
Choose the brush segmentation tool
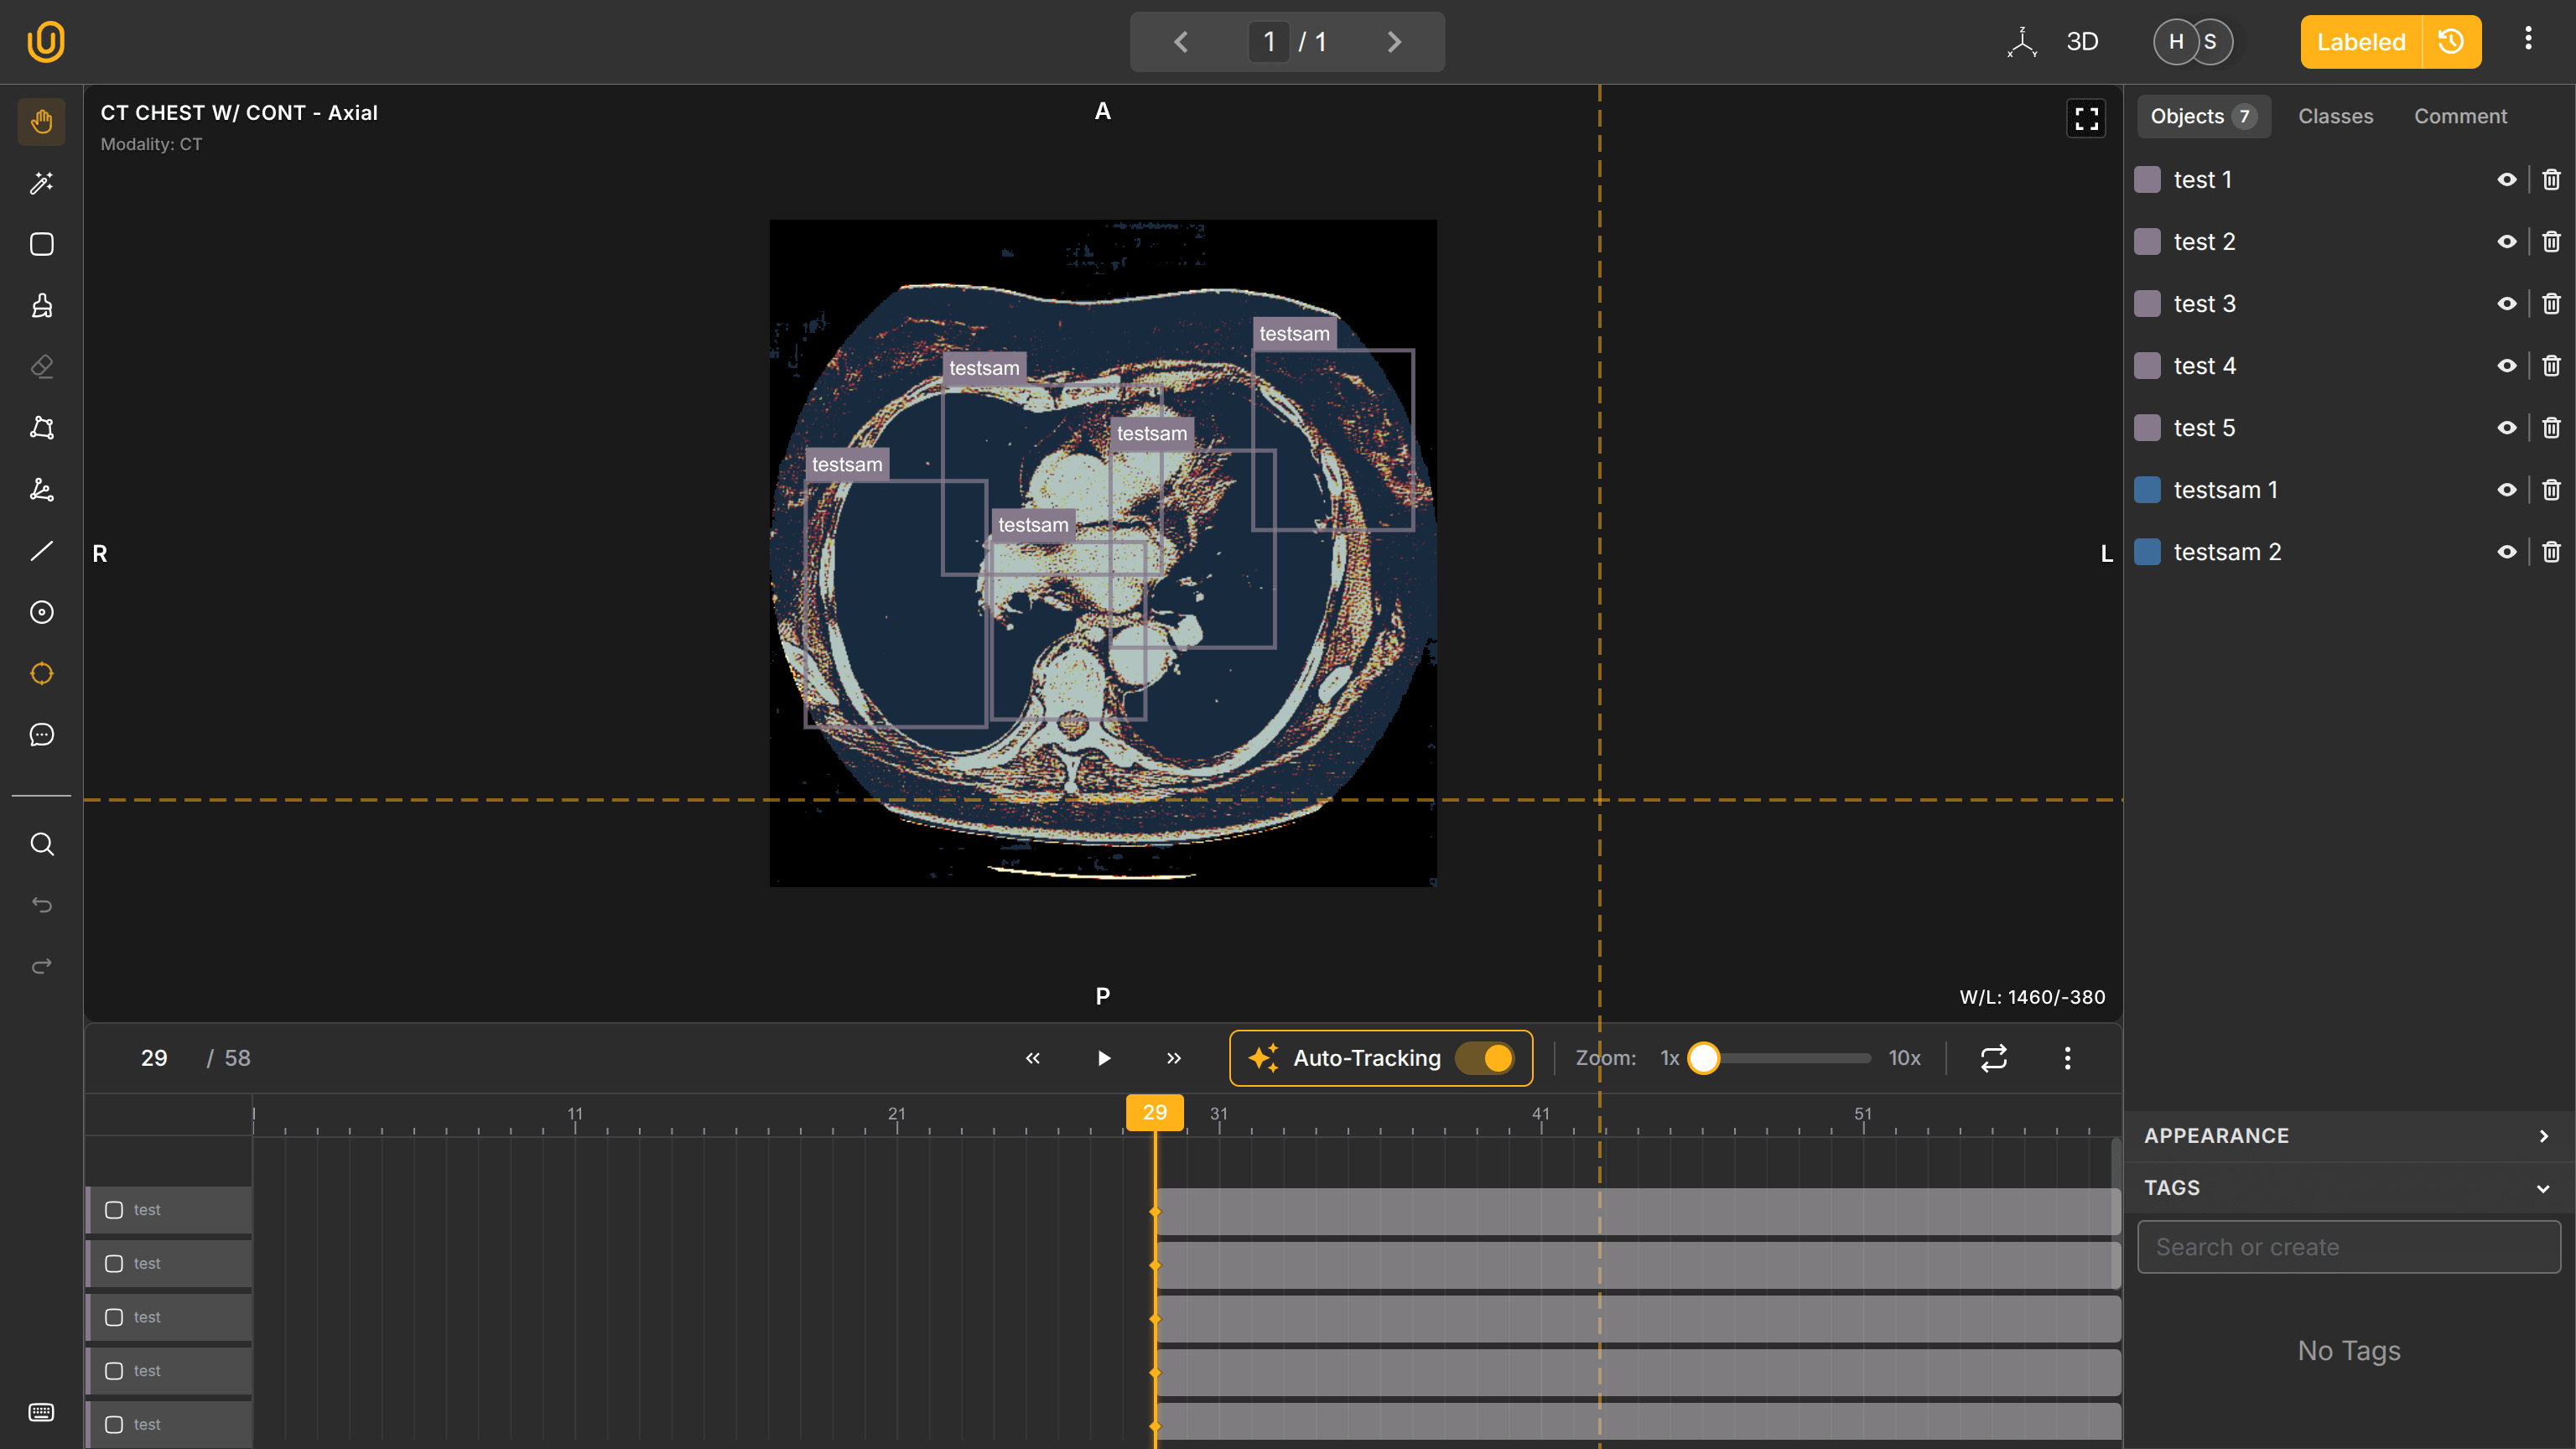pos(41,306)
